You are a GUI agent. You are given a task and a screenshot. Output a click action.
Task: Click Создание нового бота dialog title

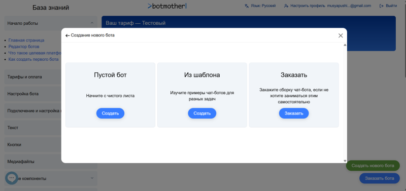(x=93, y=35)
